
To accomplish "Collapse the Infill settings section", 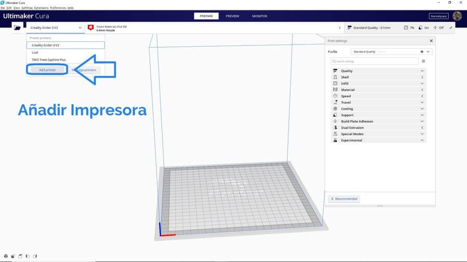I will click(422, 83).
